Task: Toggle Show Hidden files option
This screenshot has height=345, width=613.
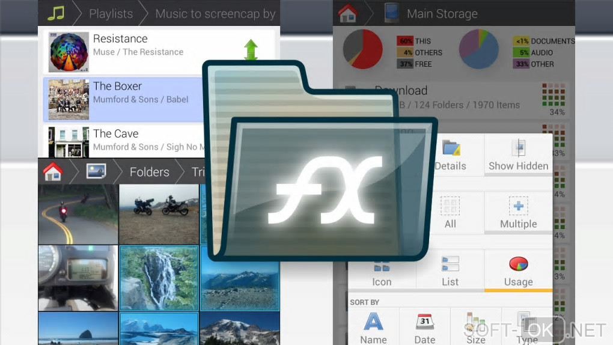Action: (519, 155)
